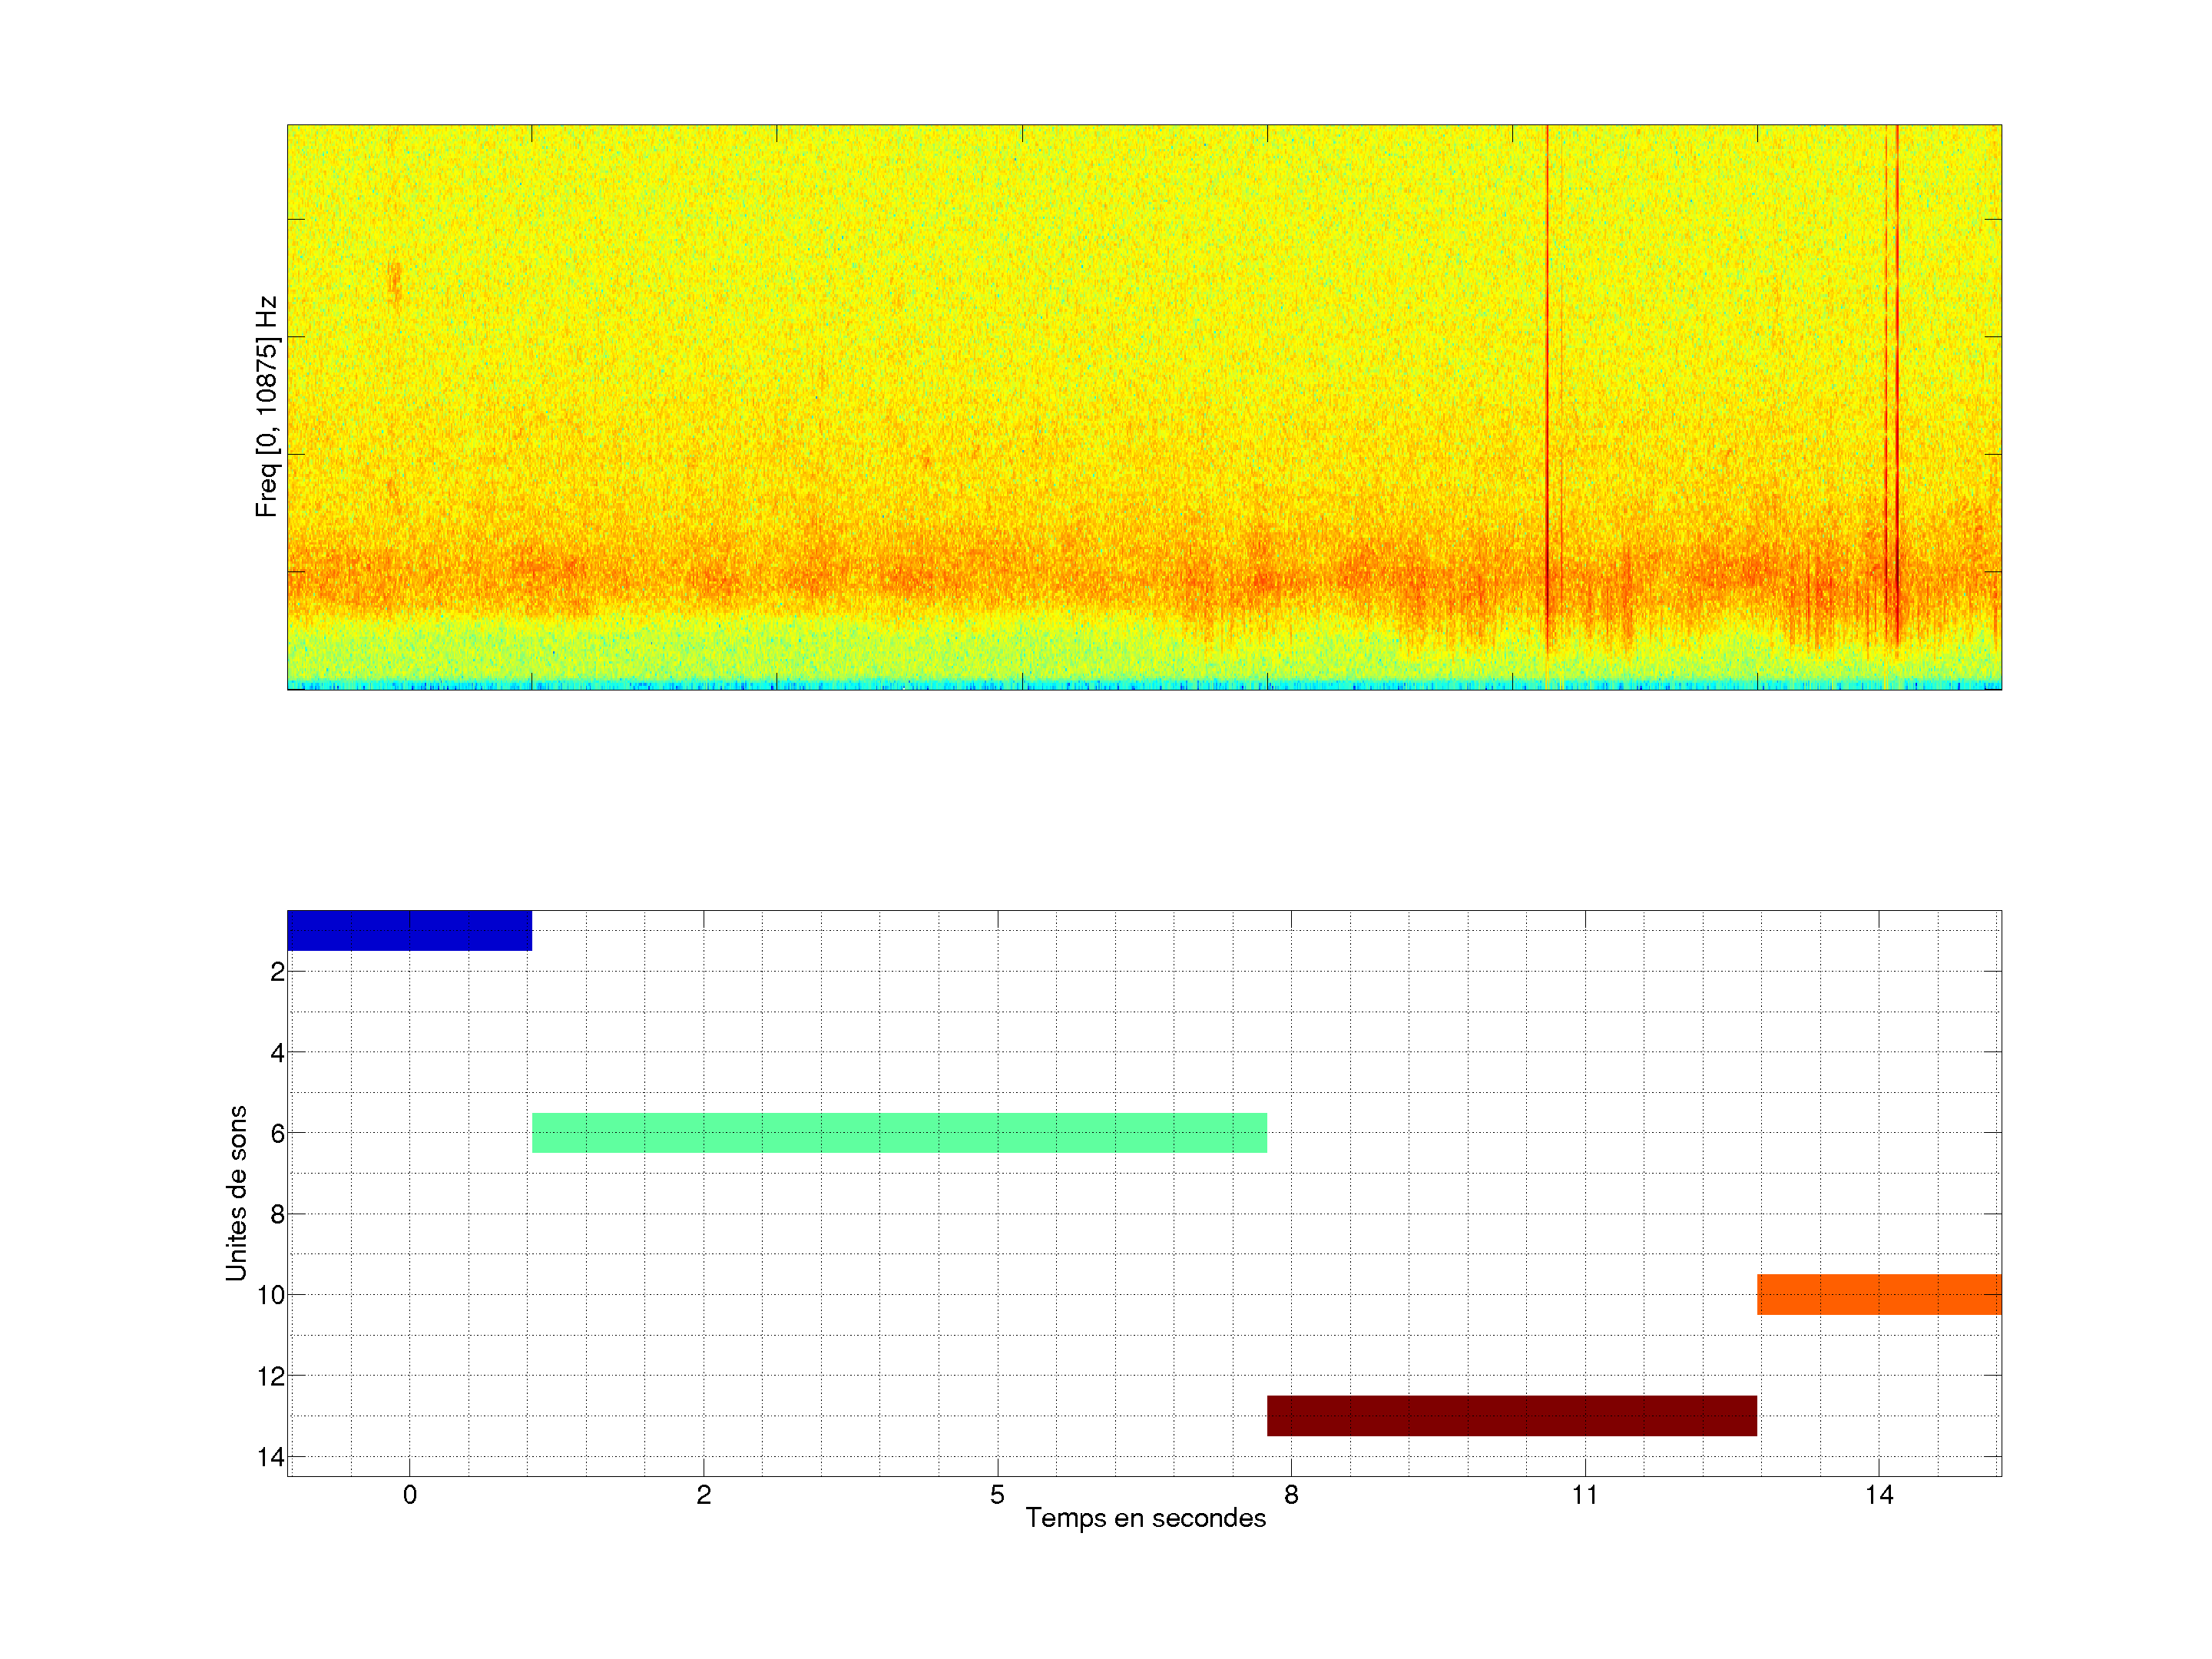This screenshot has width=2212, height=1659.
Task: Click the y-axis tick label '12'
Action: (270, 1377)
